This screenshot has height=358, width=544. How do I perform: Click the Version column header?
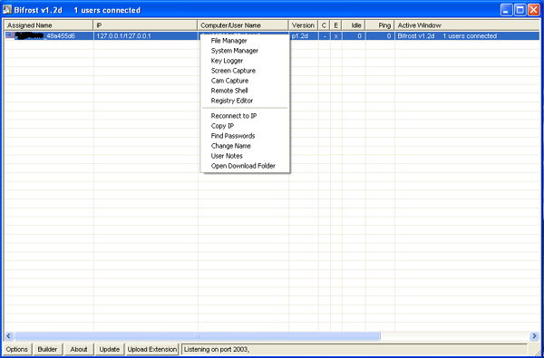coord(304,25)
